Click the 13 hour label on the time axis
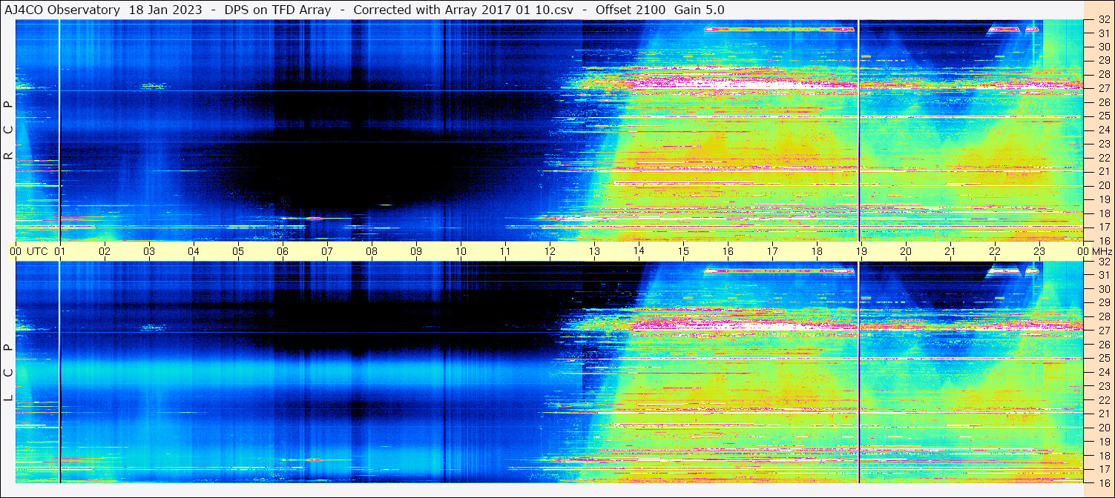The width and height of the screenshot is (1115, 498). pyautogui.click(x=594, y=251)
